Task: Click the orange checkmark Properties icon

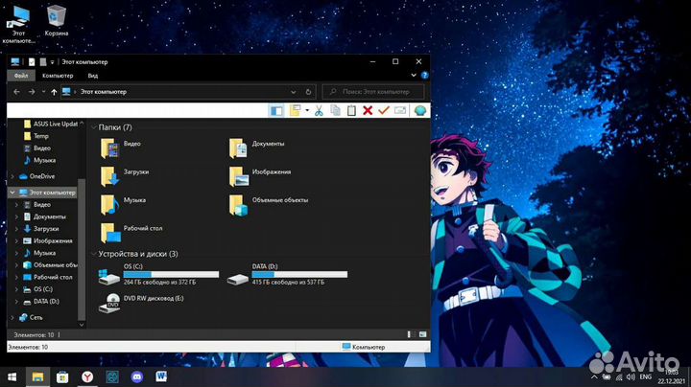Action: point(384,110)
